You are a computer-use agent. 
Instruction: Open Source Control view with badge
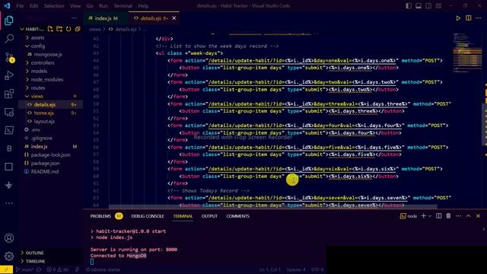9,58
